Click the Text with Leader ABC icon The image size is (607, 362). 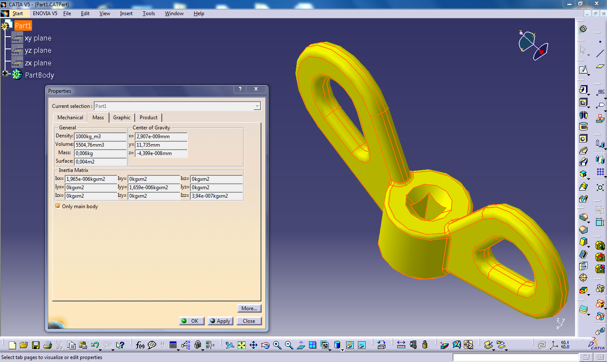point(600,92)
